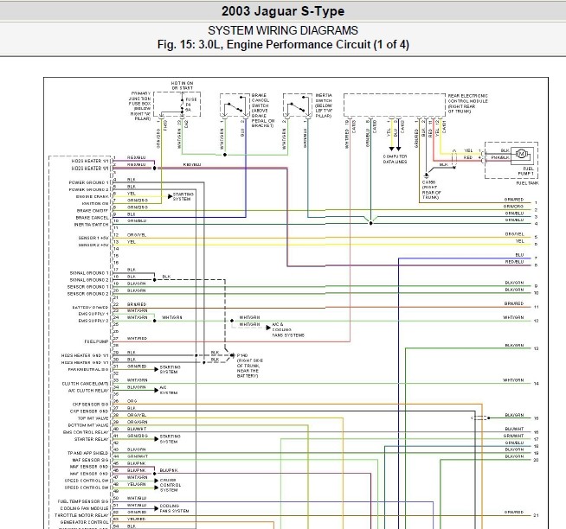Click the "SENSOR GROUND 2" pin label
Viewport: 566px width, 529px height.
click(x=87, y=294)
